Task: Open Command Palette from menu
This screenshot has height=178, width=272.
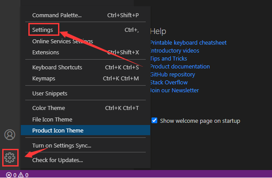Action: [x=57, y=15]
